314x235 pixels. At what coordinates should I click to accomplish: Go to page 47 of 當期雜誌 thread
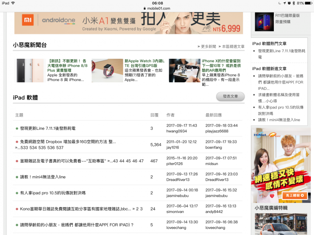click(x=141, y=161)
